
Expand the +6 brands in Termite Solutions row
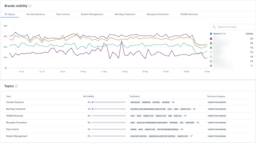click(173, 102)
